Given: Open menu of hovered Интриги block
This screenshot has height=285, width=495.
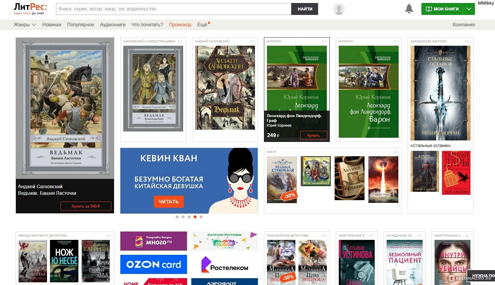Looking at the screenshot, I should click(x=324, y=41).
